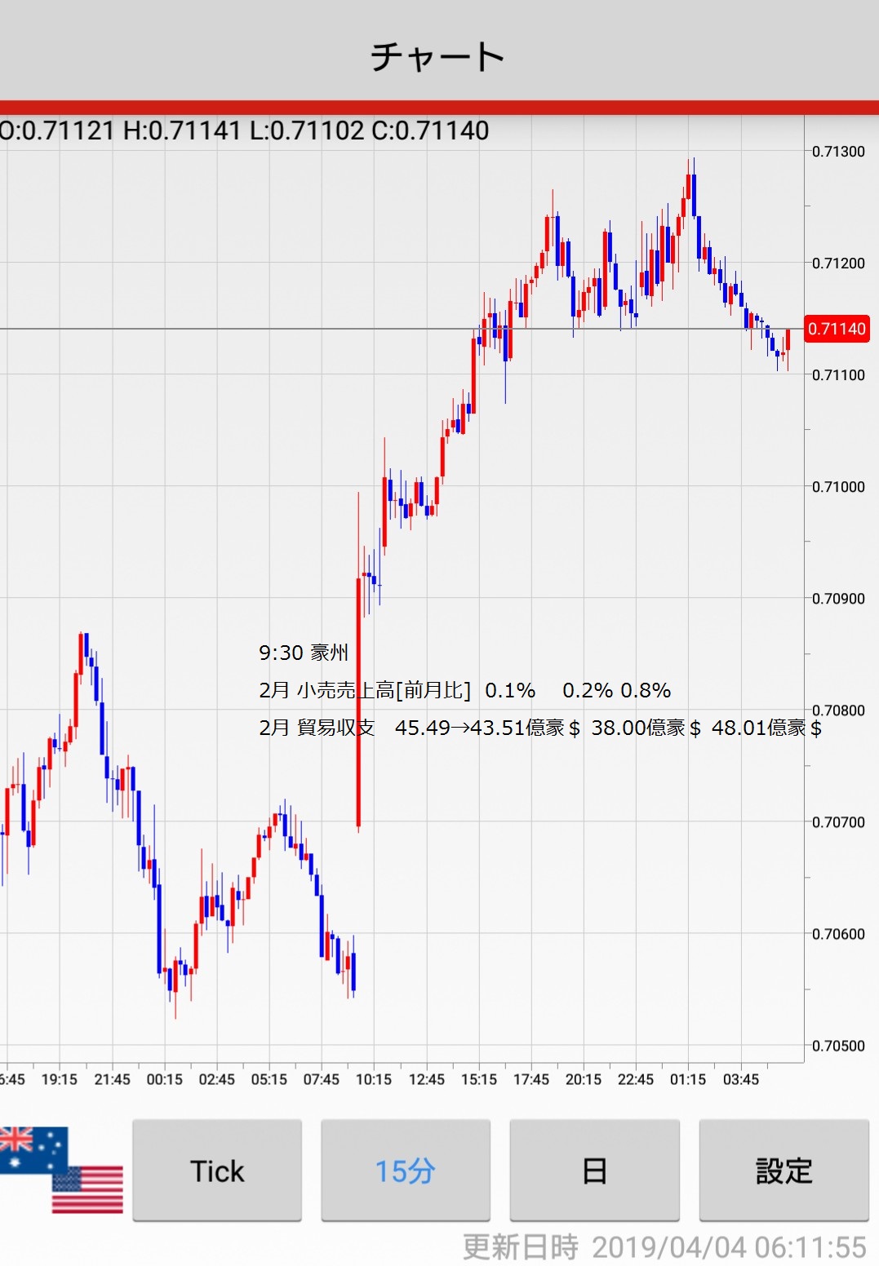The width and height of the screenshot is (879, 1266).
Task: Tap the チャート title header
Action: pos(438,57)
